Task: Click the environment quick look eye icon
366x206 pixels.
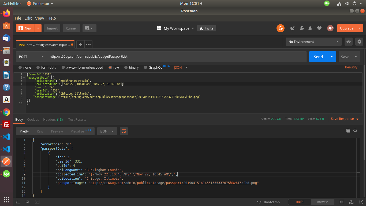Action: pyautogui.click(x=348, y=42)
